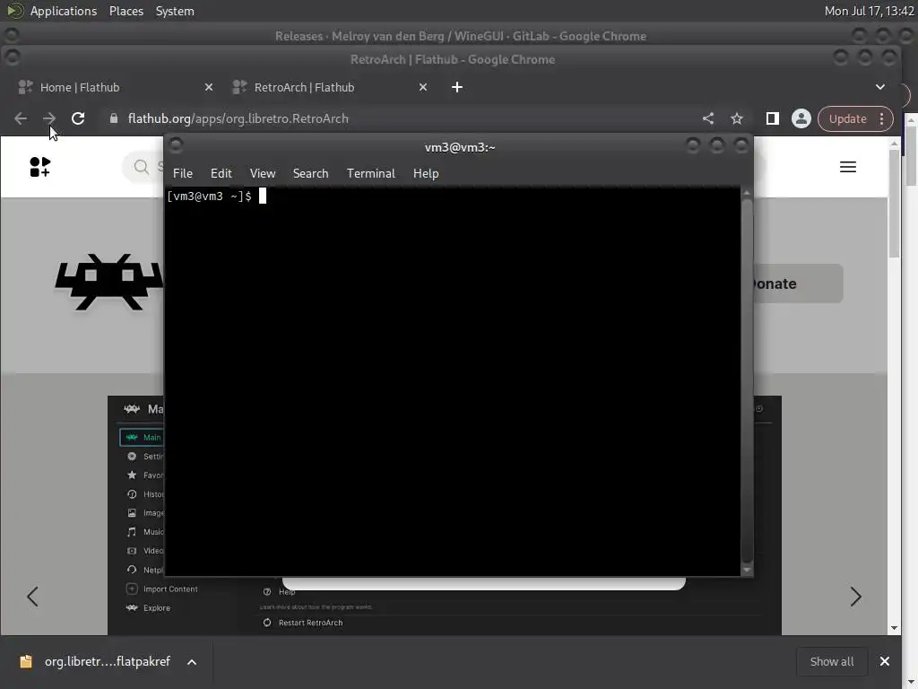The height and width of the screenshot is (689, 918).
Task: Click the Main Menu item in RetroArch screenshot
Action: click(143, 437)
